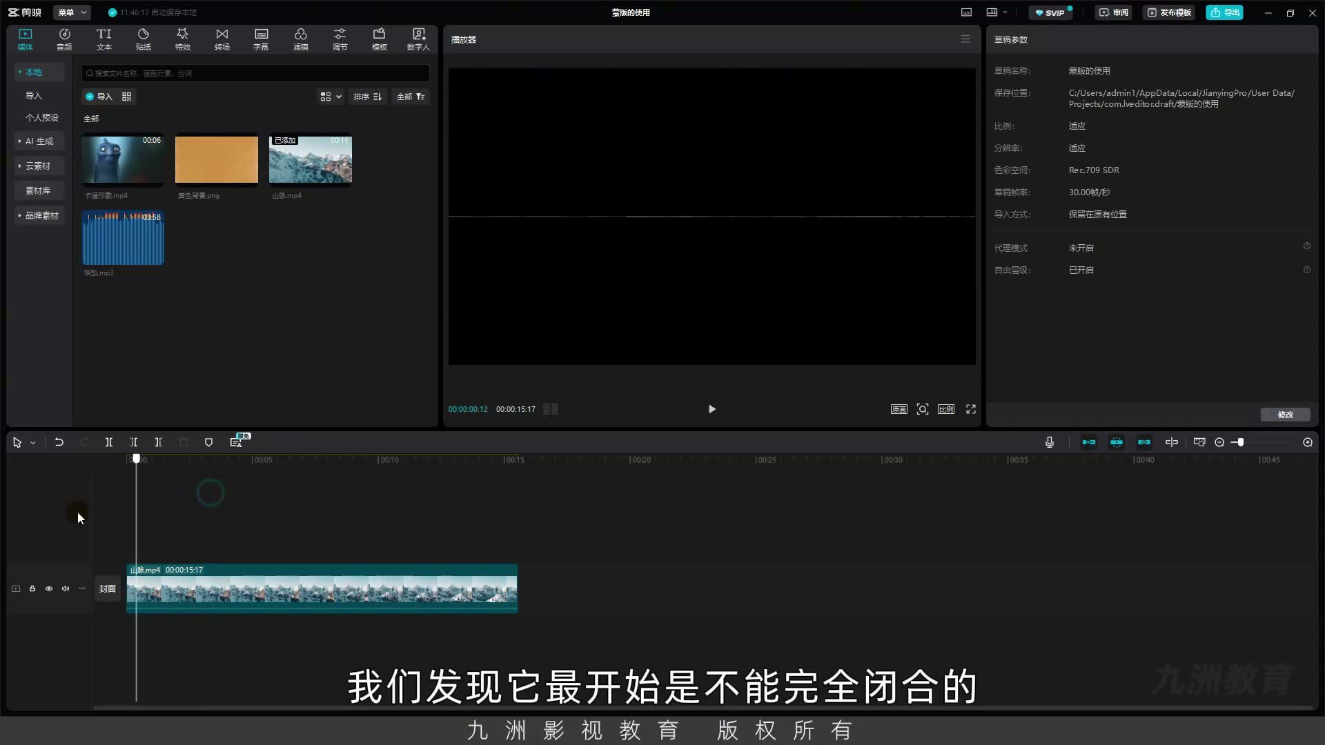Toggle preview axis on timeline

[x=1172, y=442]
